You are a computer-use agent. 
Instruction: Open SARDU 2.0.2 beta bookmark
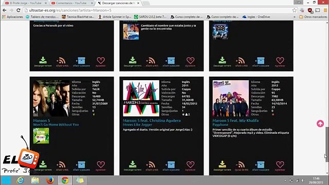pyautogui.click(x=151, y=17)
